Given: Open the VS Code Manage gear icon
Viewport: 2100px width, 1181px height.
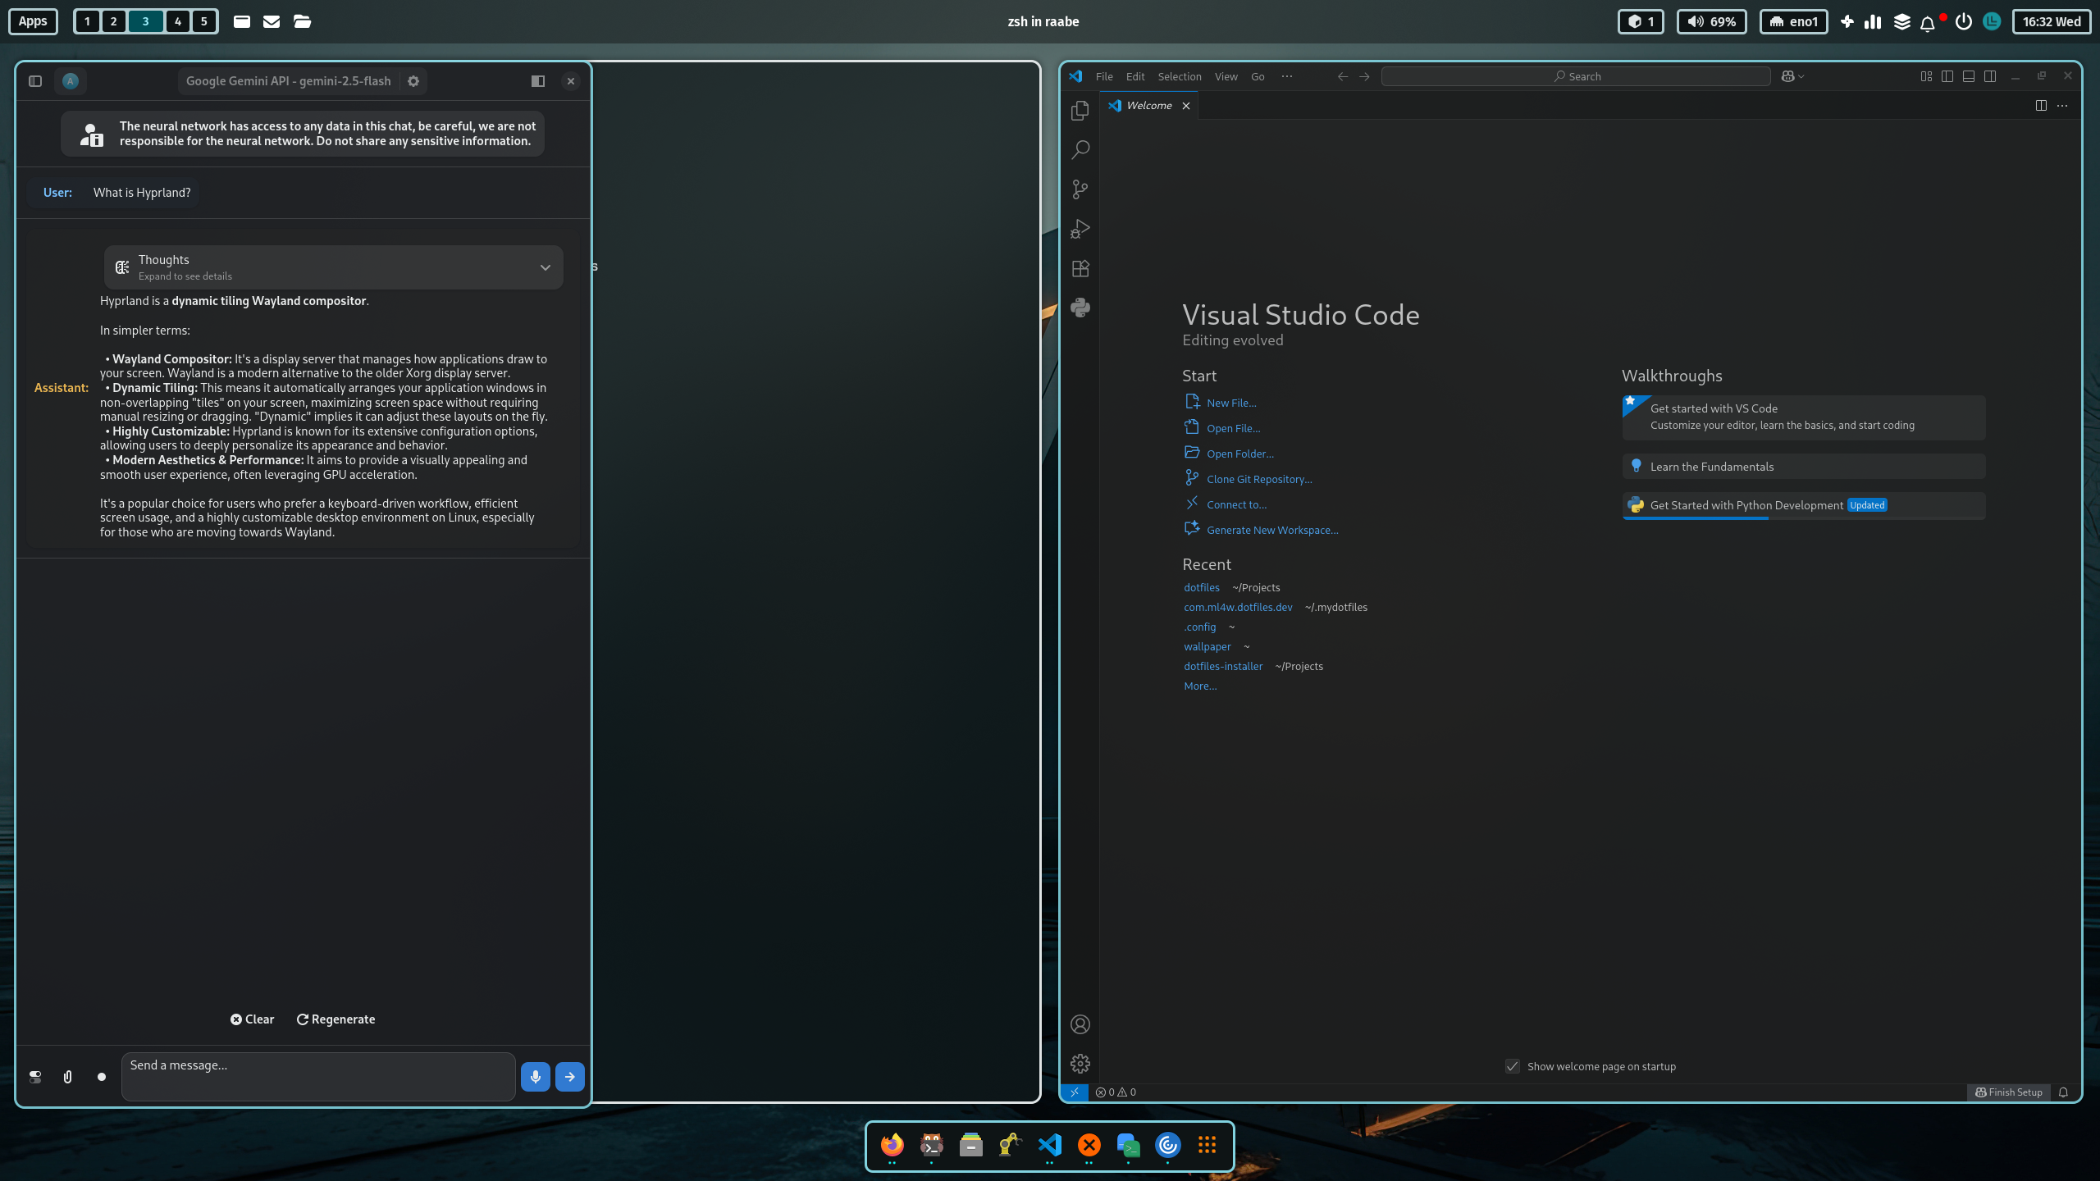Looking at the screenshot, I should click(1080, 1064).
